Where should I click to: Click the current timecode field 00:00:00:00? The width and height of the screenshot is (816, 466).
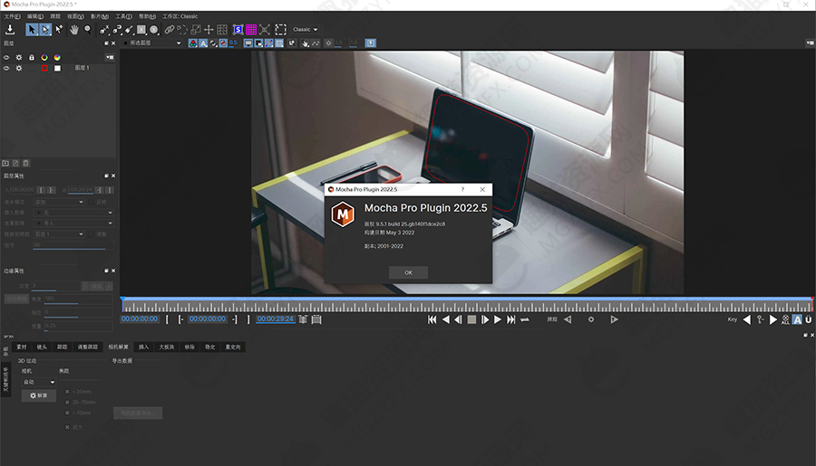click(x=140, y=319)
